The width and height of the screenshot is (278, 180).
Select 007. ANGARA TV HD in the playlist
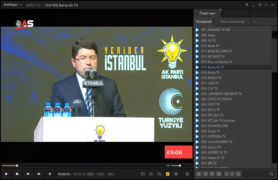pyautogui.click(x=233, y=30)
